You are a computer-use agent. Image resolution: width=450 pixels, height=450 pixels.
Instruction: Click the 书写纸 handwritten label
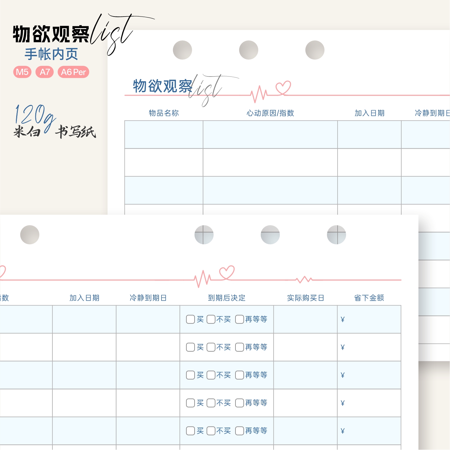(x=76, y=132)
